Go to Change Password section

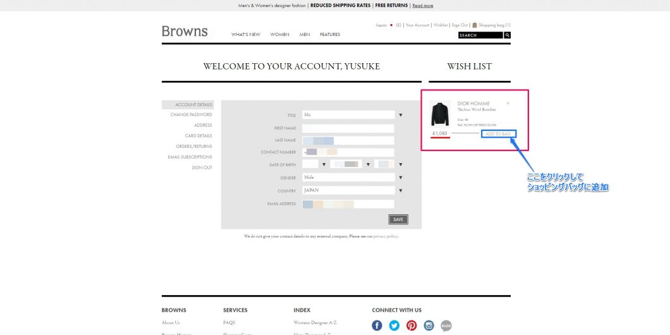click(x=191, y=114)
